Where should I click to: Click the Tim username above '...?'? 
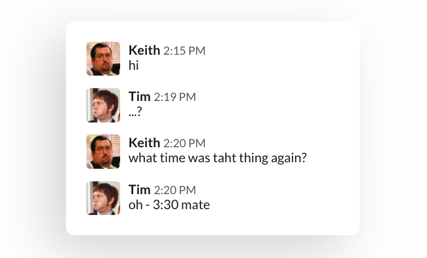[140, 97]
